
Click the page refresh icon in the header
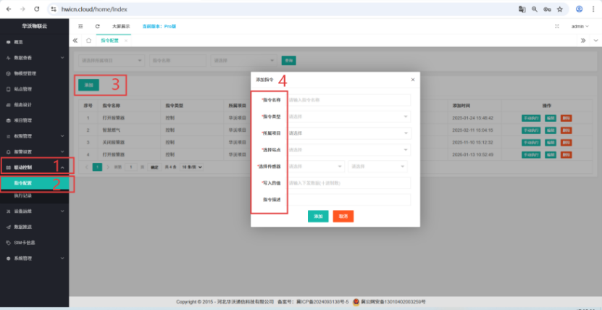coord(97,26)
